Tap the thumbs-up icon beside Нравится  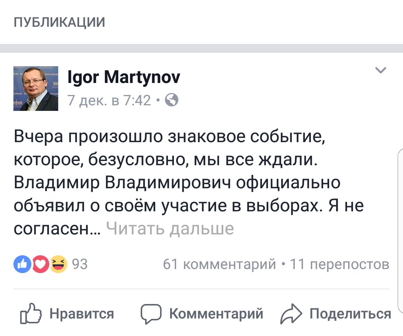pos(30,314)
